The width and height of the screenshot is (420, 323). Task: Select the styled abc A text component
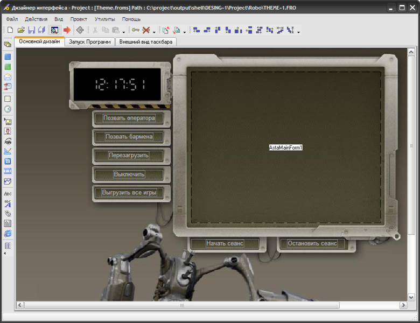tap(8, 204)
